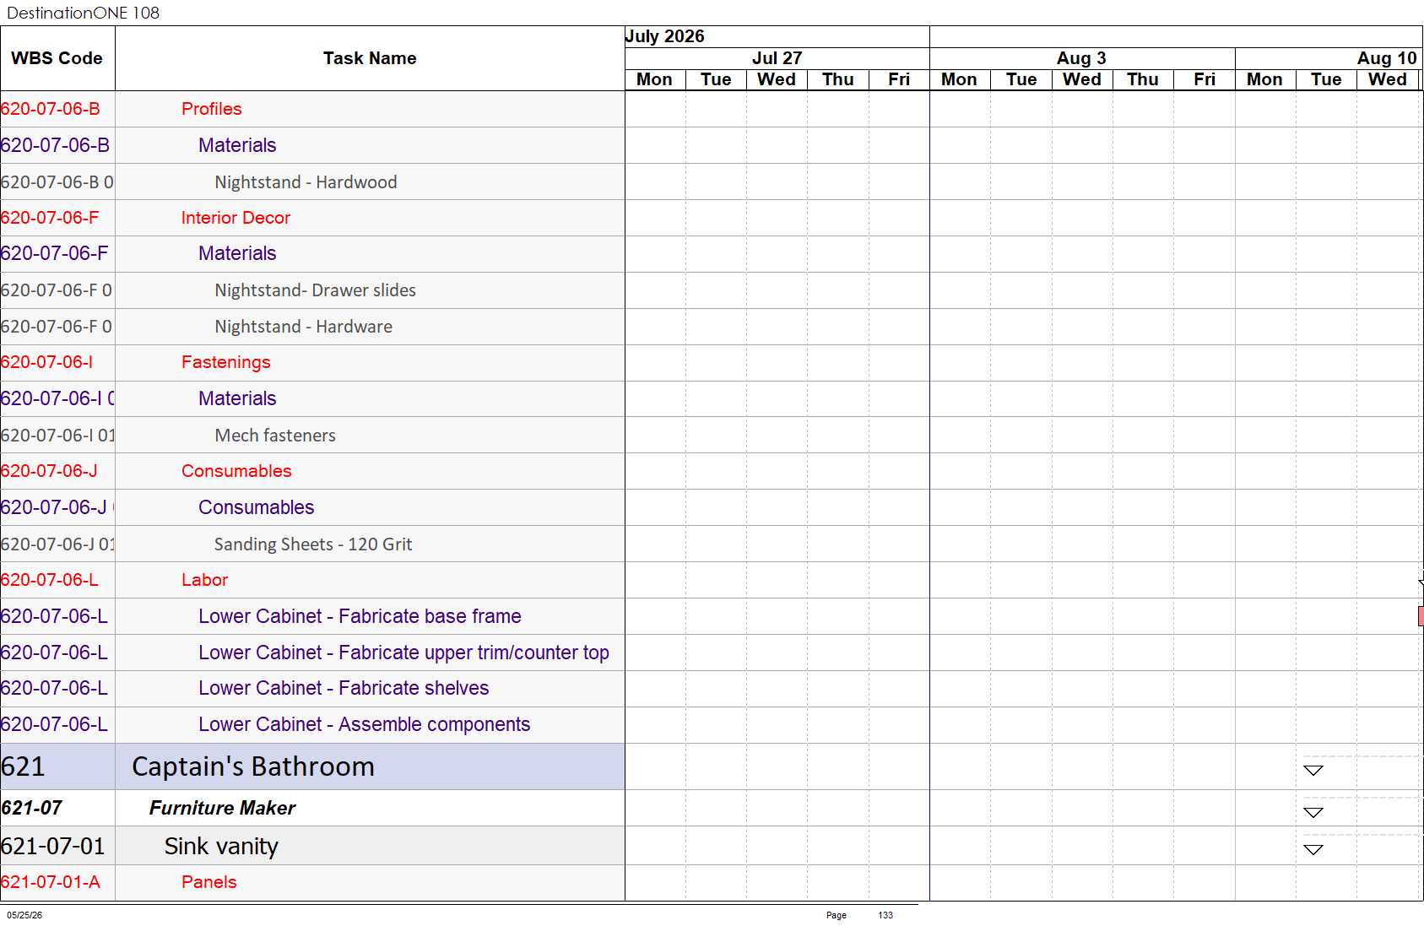The image size is (1424, 926).
Task: Click WBS code 621-07-01
Action: [53, 846]
